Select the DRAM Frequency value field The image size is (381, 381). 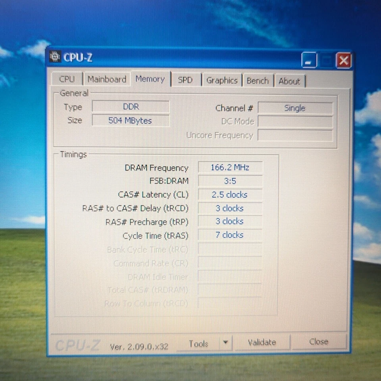pyautogui.click(x=229, y=167)
